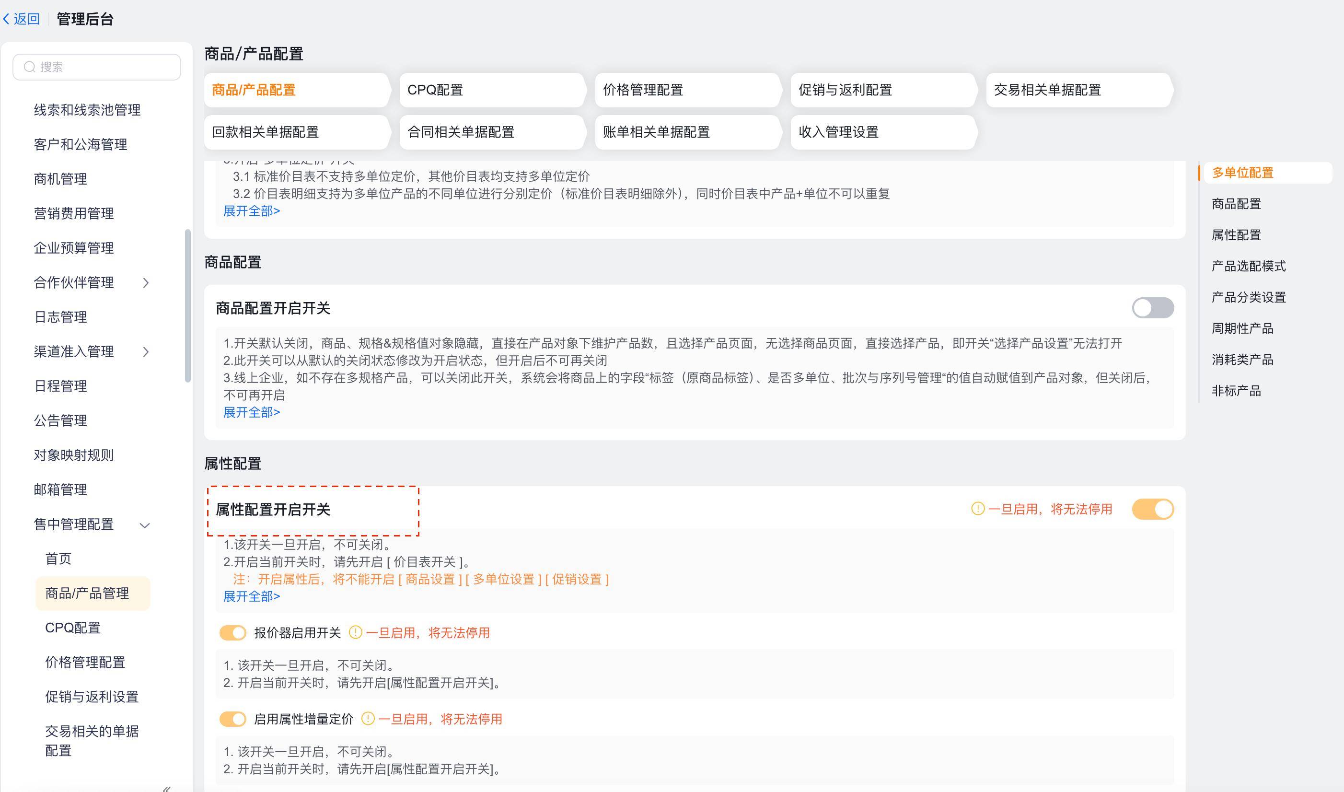Viewport: 1344px width, 792px height.
Task: Click warning icon beside 报价器启用开关
Action: pos(355,633)
